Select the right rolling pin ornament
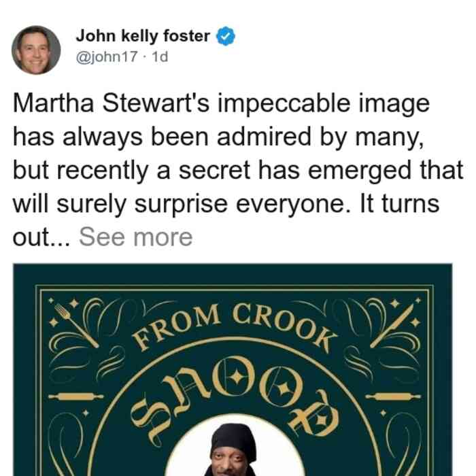This screenshot has width=476, height=476. click(393, 396)
